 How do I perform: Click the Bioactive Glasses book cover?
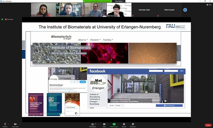[x=72, y=104]
